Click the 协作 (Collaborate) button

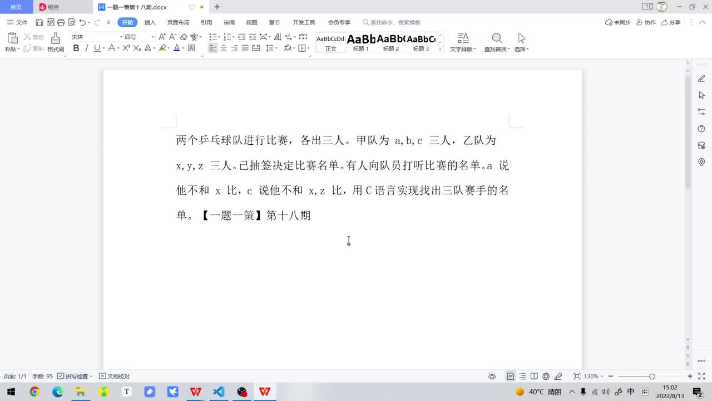(x=646, y=22)
